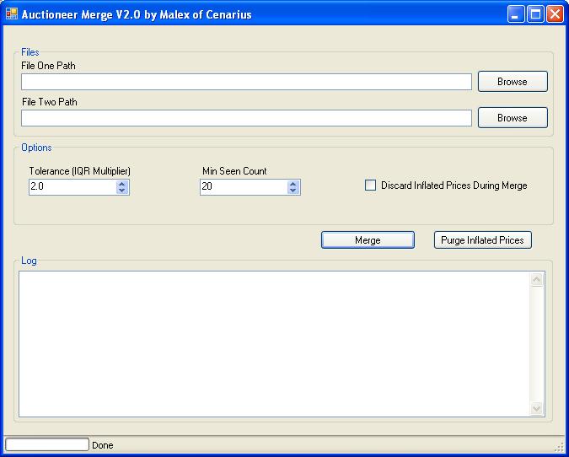Click the status bar progress bar

47,444
